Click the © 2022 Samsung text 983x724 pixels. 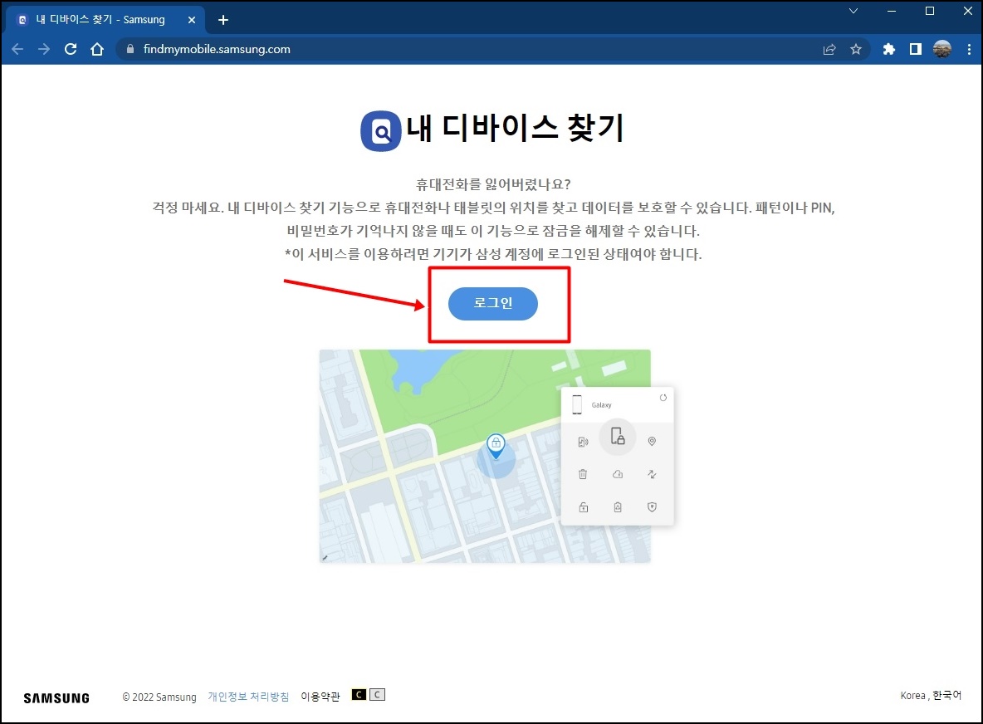click(159, 697)
